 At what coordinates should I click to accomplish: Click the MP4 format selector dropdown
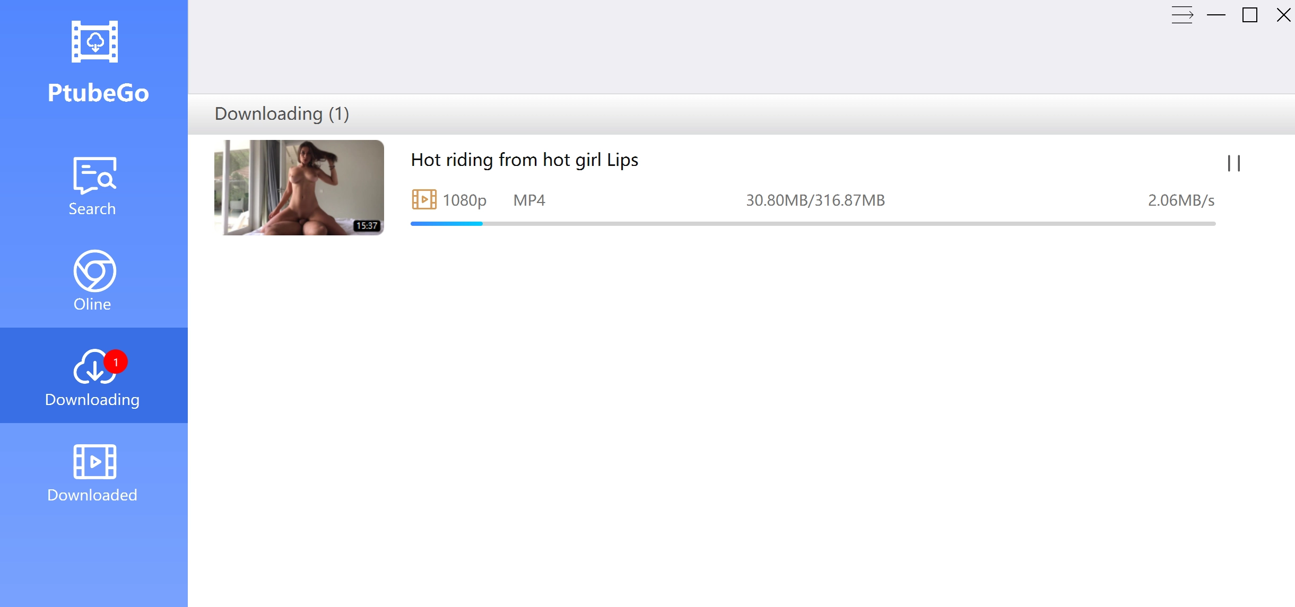[x=529, y=199]
